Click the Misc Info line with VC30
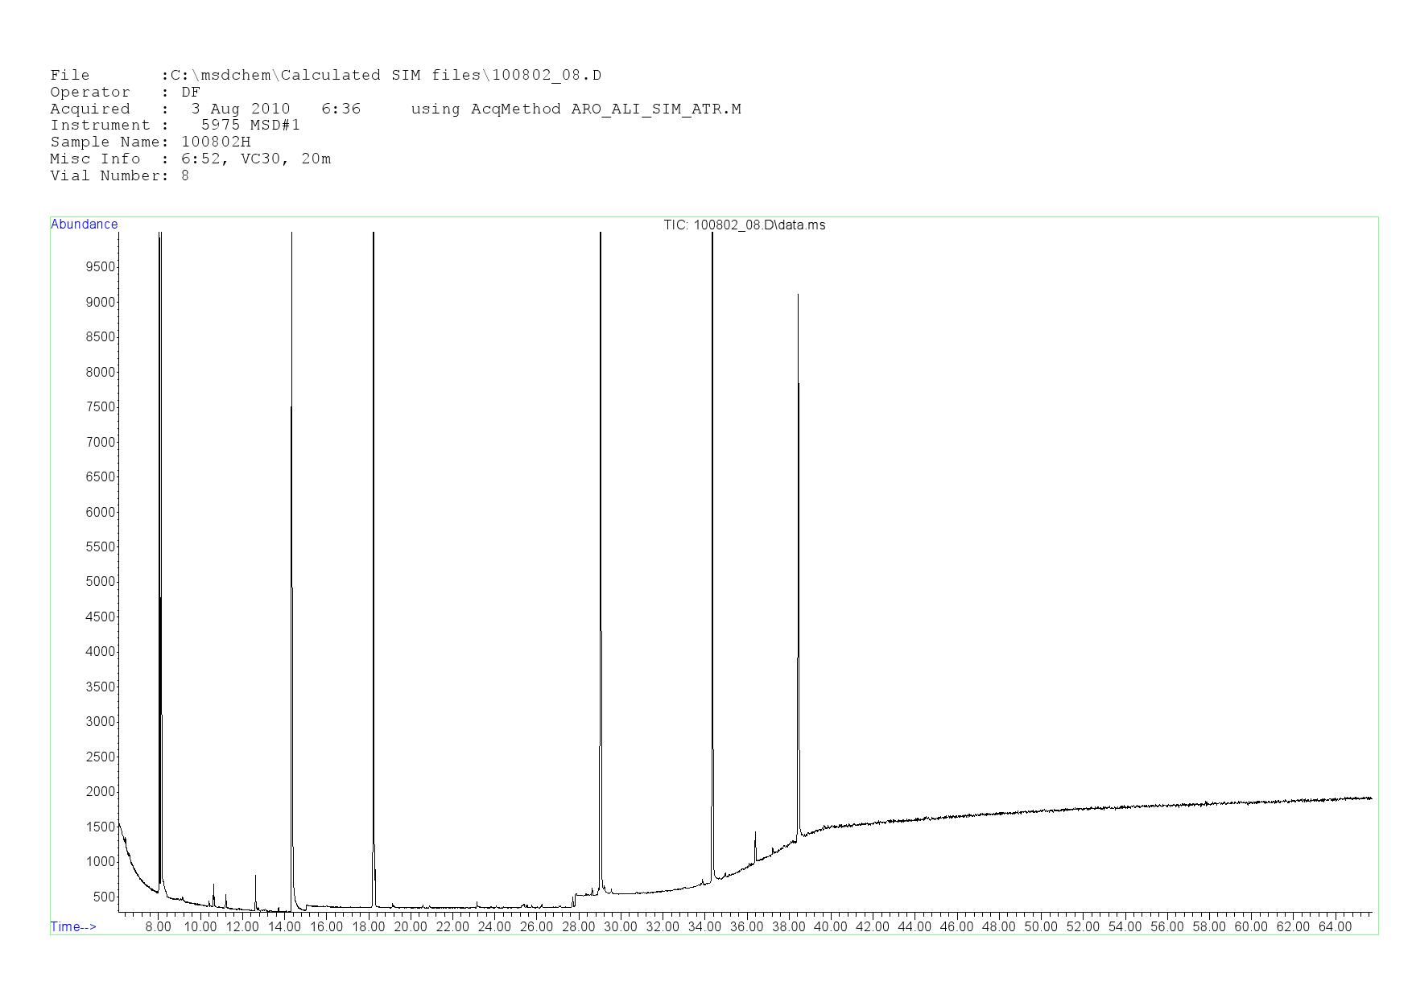The image size is (1412, 998). [x=190, y=159]
